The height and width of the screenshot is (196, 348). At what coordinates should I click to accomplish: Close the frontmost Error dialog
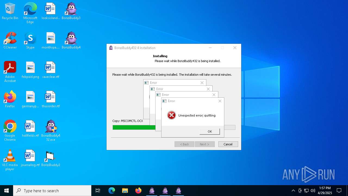pyautogui.click(x=220, y=101)
